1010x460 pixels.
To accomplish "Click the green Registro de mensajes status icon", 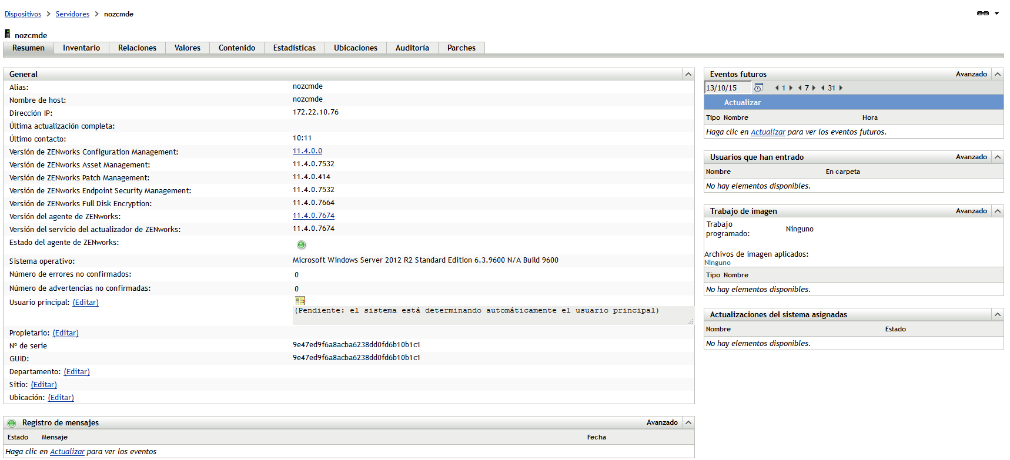I will point(12,423).
